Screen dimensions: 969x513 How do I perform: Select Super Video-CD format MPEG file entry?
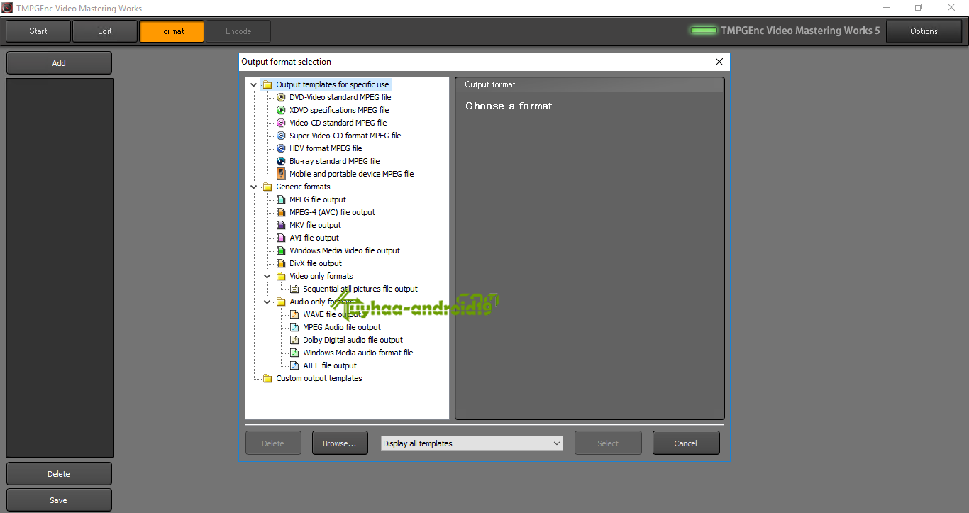point(345,136)
